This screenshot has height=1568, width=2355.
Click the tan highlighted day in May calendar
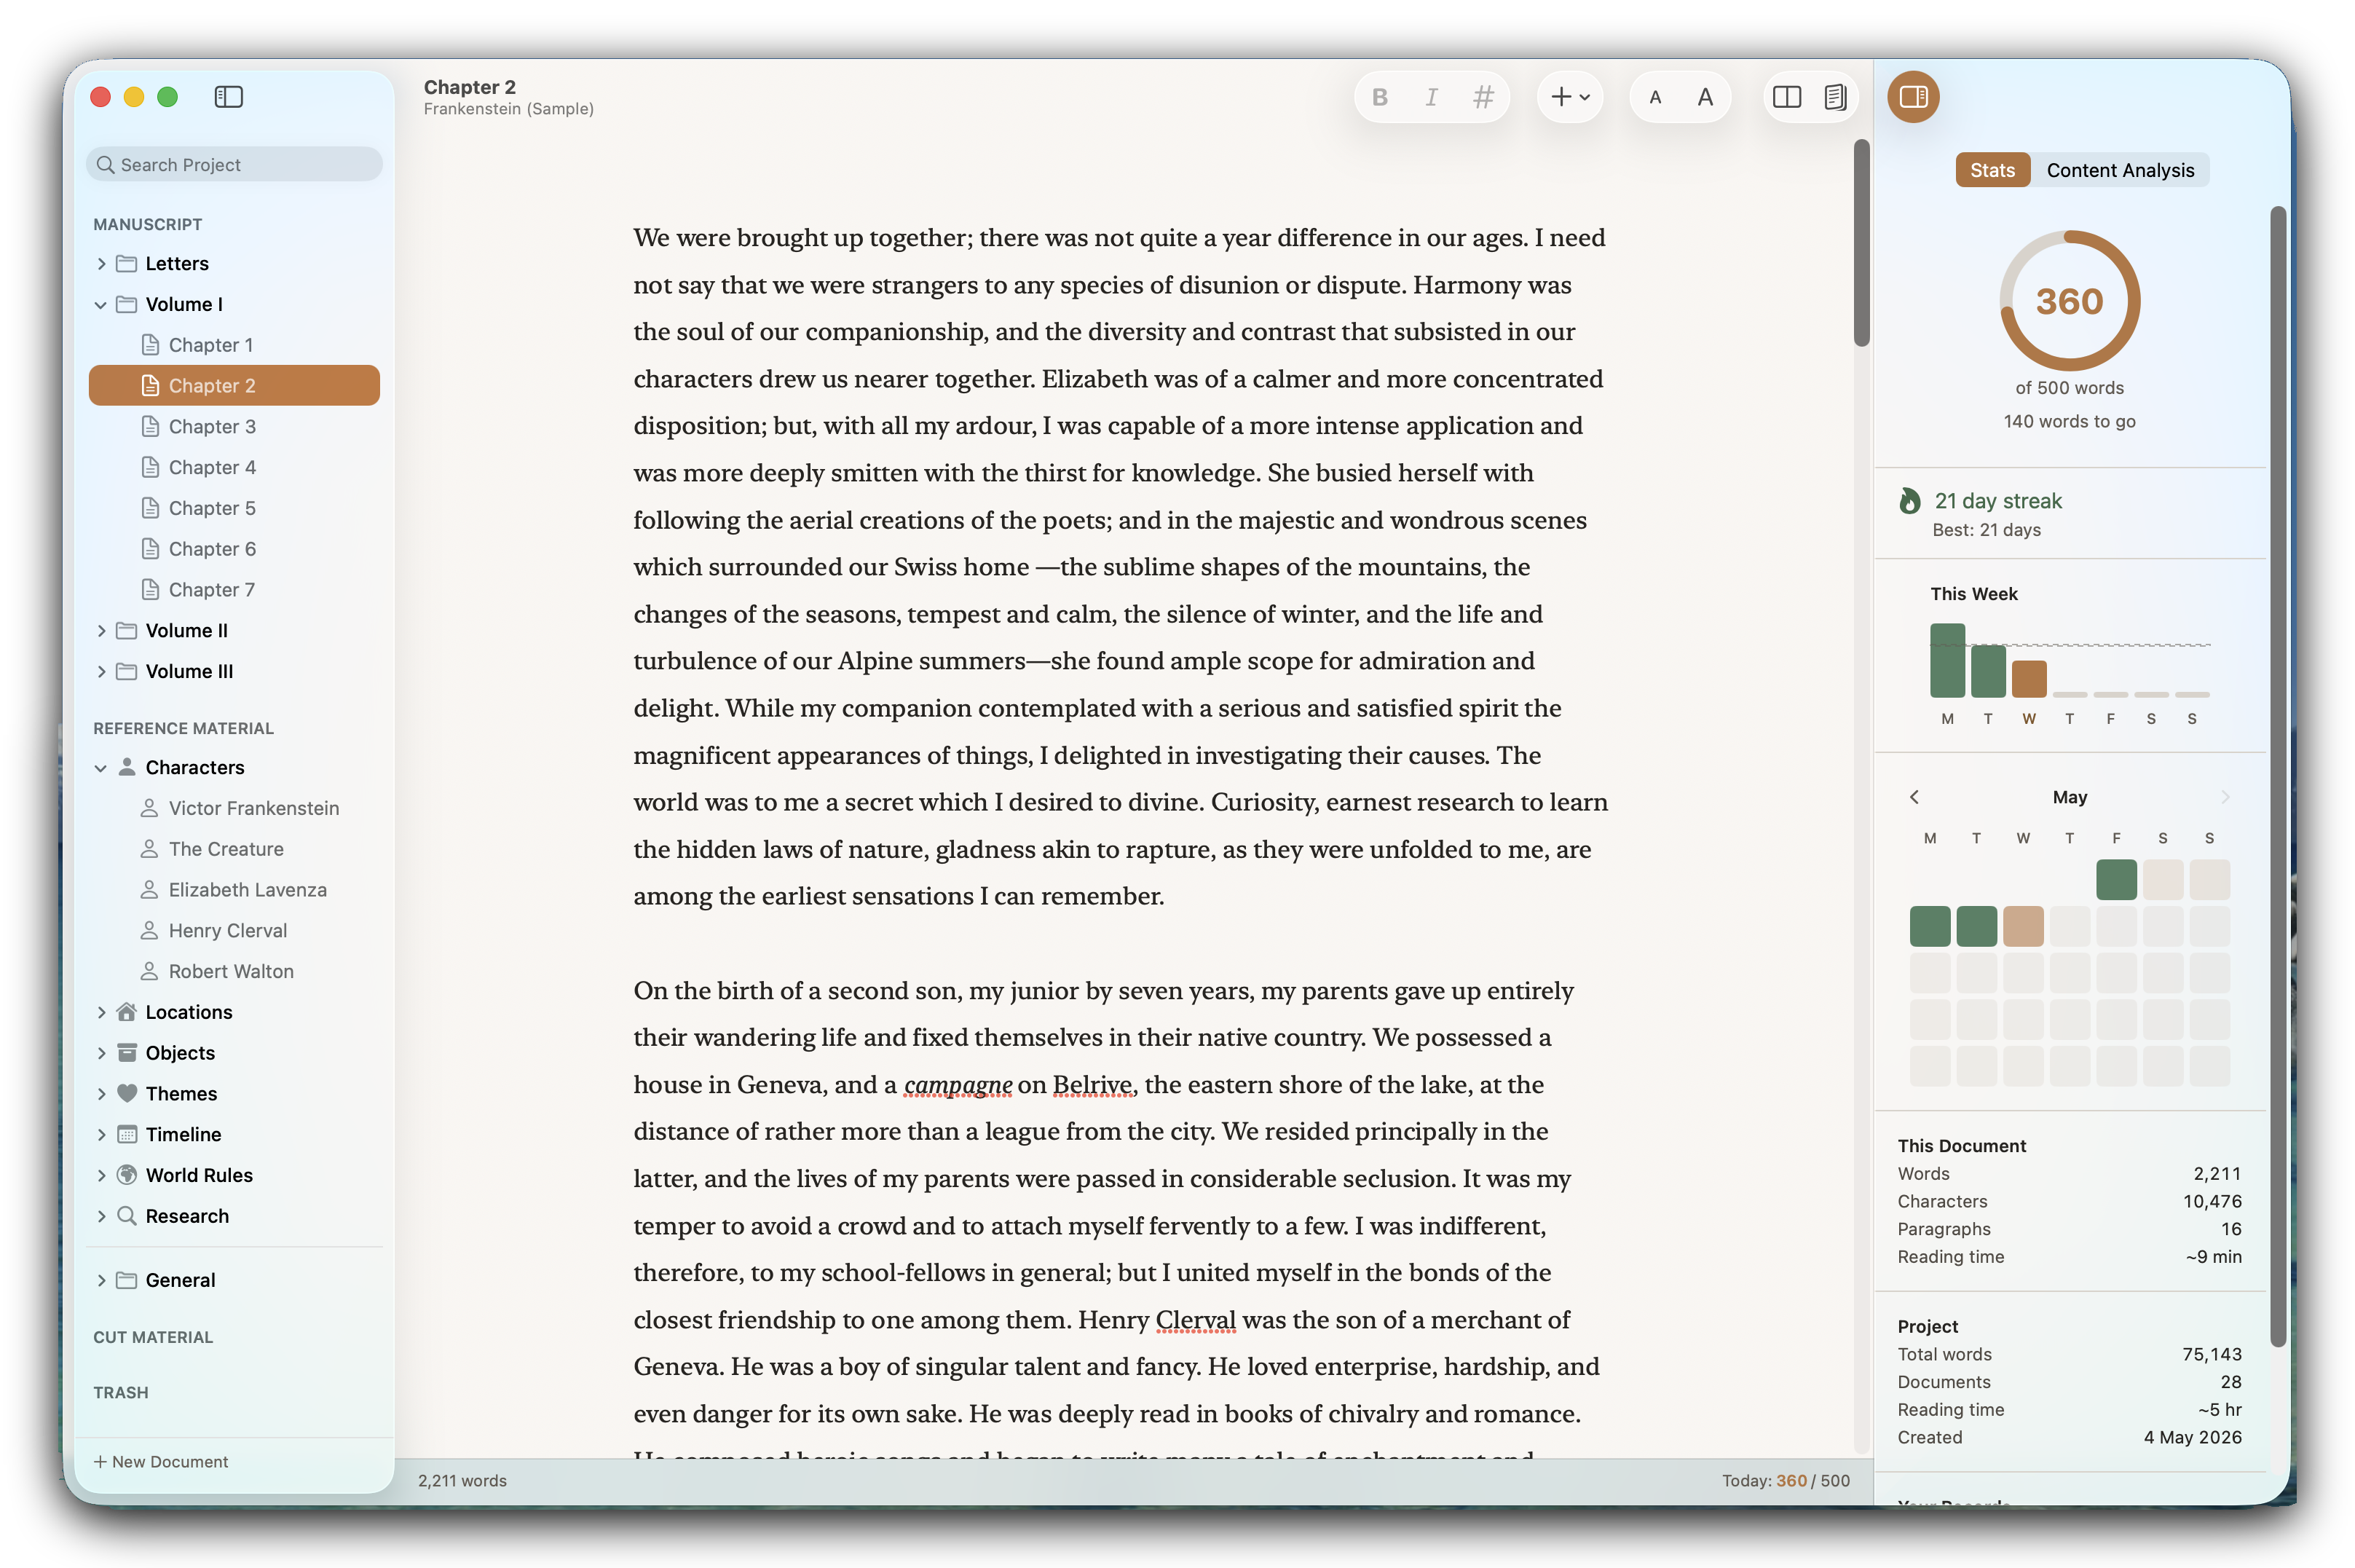(x=2023, y=927)
